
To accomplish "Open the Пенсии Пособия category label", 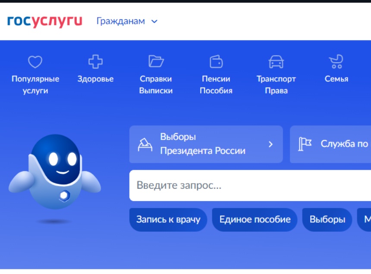I will point(216,85).
